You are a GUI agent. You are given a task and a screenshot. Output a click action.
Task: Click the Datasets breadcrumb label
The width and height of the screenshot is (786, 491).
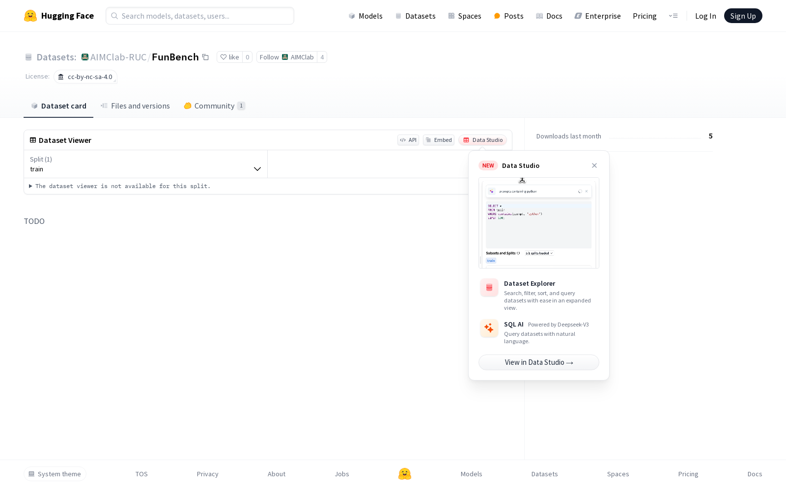56,57
